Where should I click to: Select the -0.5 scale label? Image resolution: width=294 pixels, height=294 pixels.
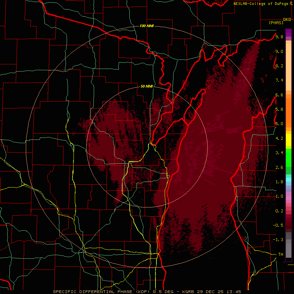[x=278, y=225]
